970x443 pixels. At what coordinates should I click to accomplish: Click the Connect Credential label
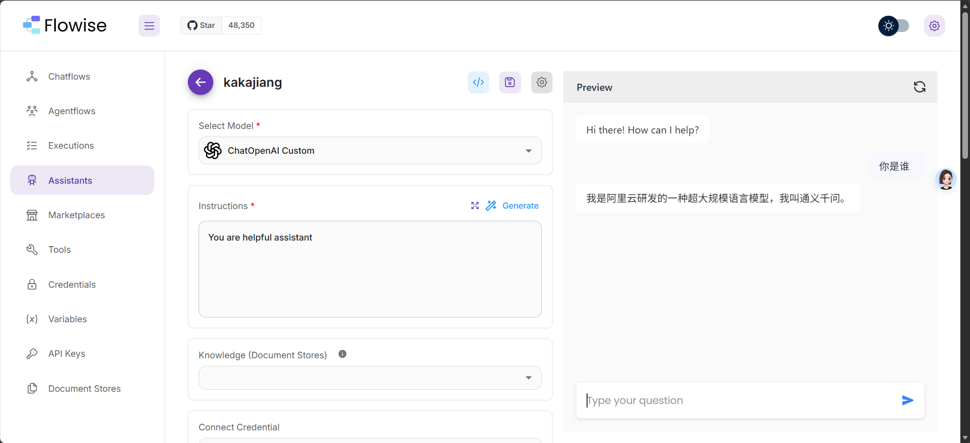[239, 427]
